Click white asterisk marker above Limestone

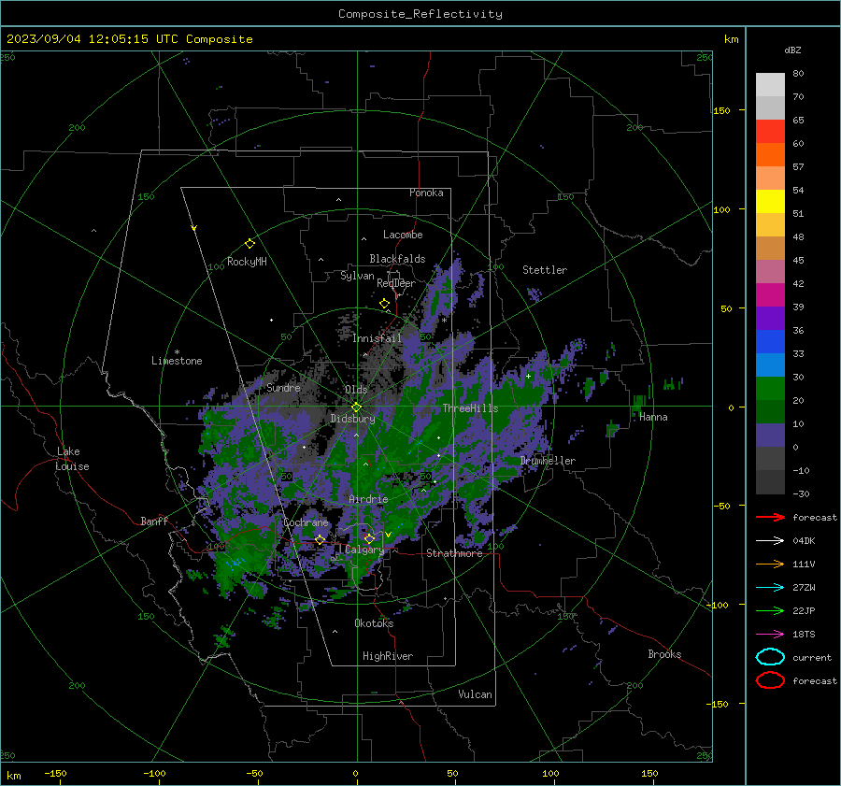(x=177, y=352)
